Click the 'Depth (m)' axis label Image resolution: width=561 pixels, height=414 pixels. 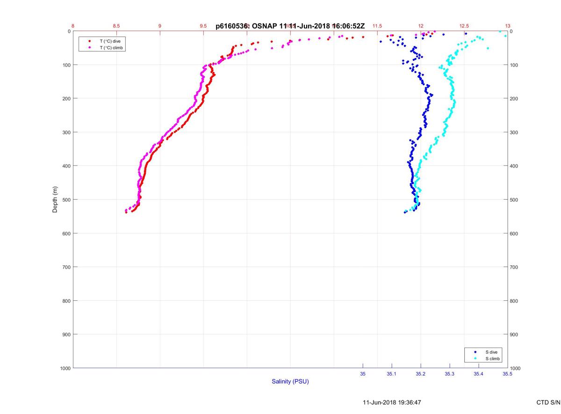click(55, 199)
